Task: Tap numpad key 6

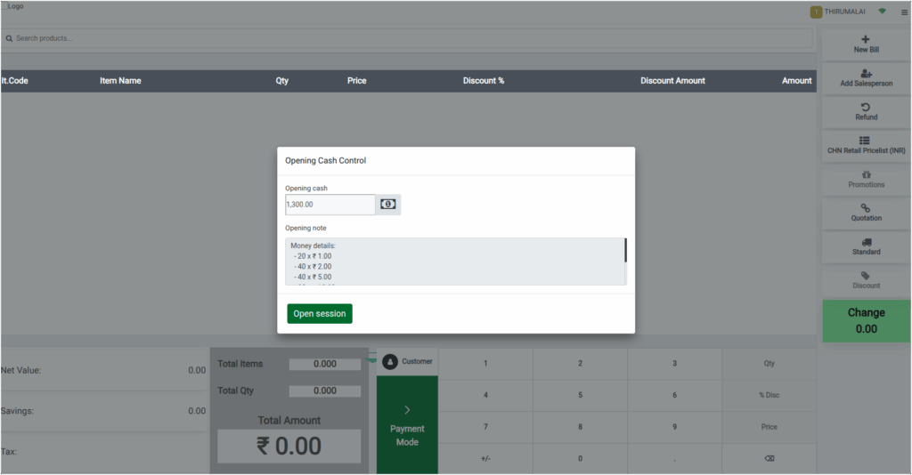Action: pos(675,396)
